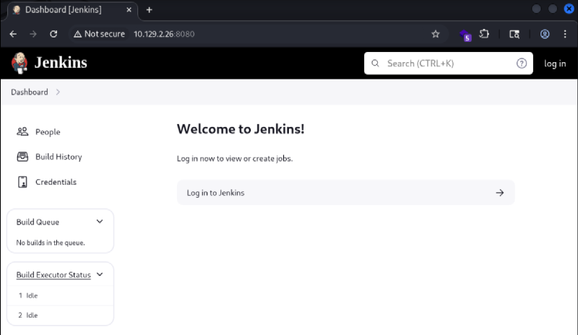Focus the Search (CTRL+K) field
The height and width of the screenshot is (335, 578).
pyautogui.click(x=448, y=64)
